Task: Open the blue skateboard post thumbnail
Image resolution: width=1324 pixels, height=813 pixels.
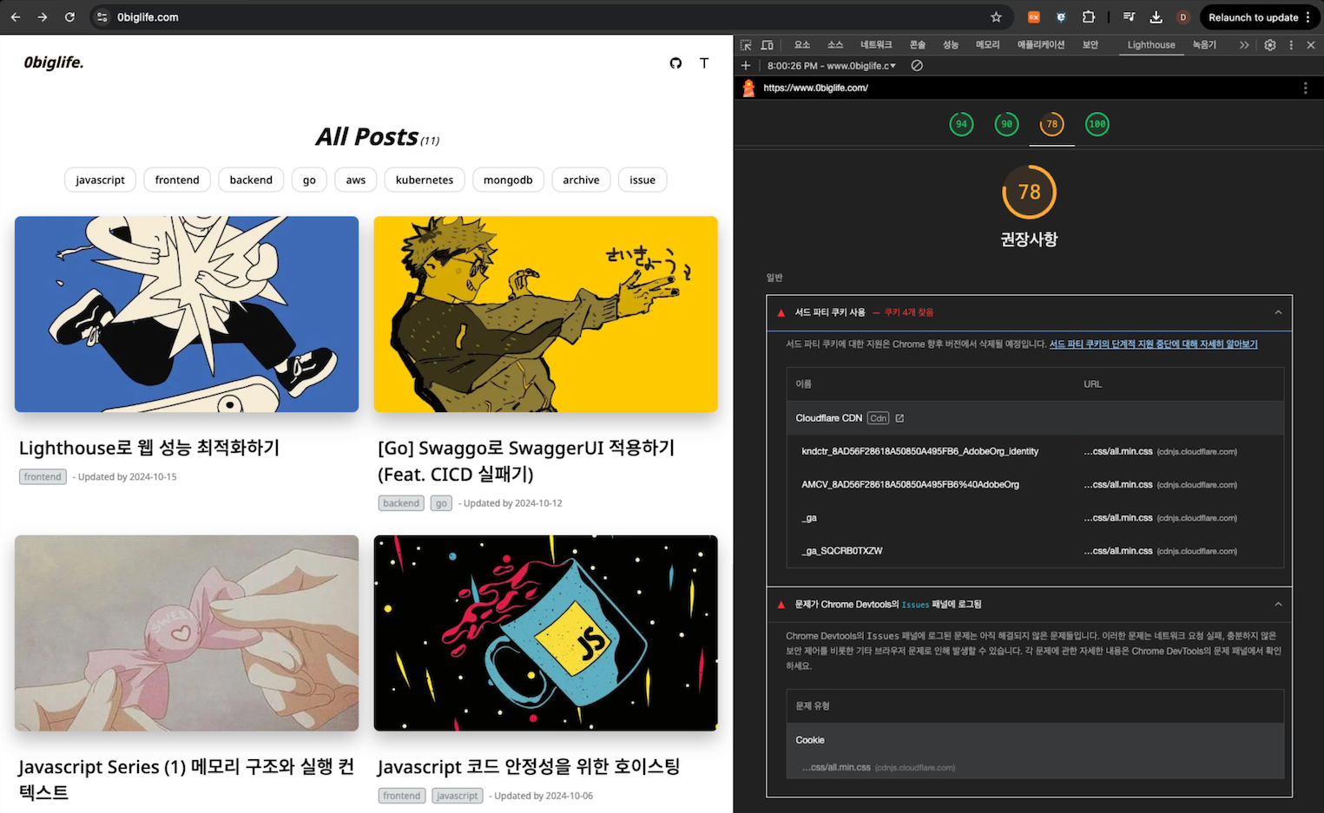Action: (187, 314)
